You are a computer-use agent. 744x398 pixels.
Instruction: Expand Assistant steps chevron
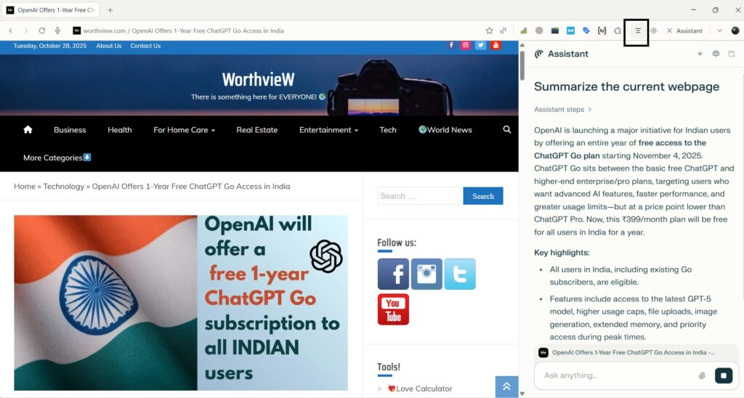[590, 109]
